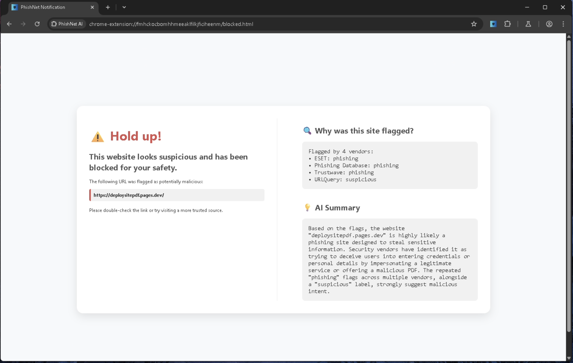Open the Extensions puzzle icon menu
This screenshot has height=363, width=573.
507,24
